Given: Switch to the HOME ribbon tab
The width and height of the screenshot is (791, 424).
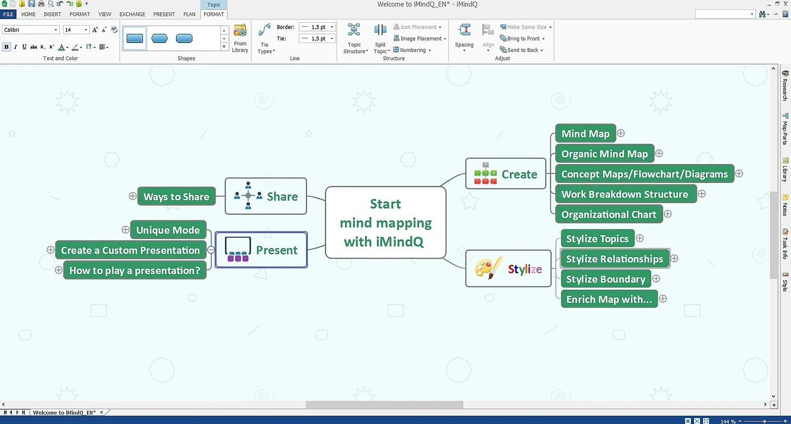Looking at the screenshot, I should (x=28, y=14).
